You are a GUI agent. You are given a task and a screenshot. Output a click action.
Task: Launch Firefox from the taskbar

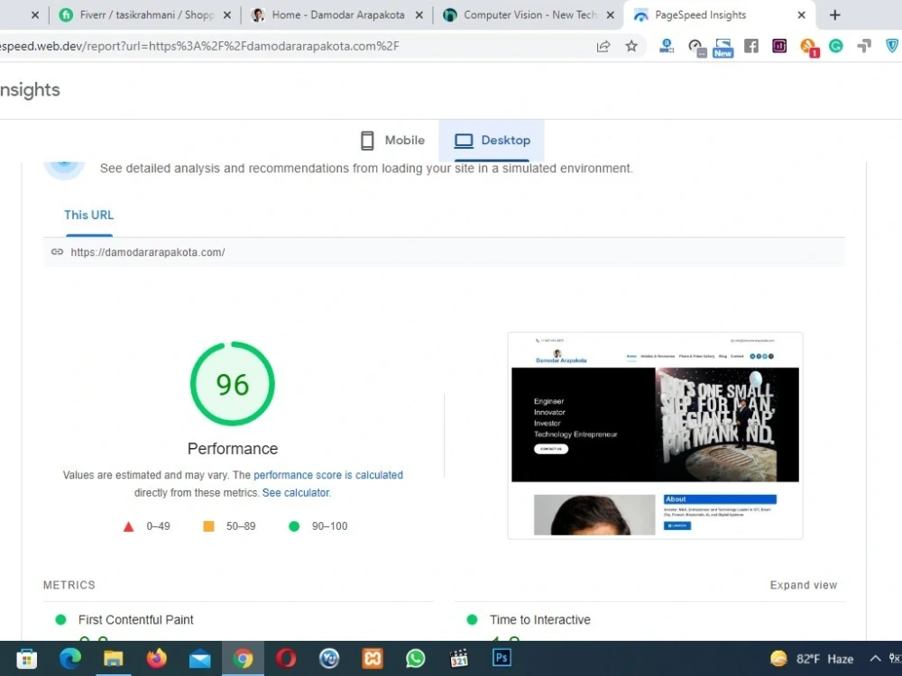tap(156, 659)
